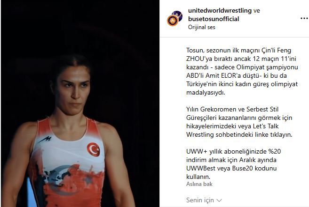Click the wrestler reel video
This screenshot has width=309, height=207.
point(80,103)
